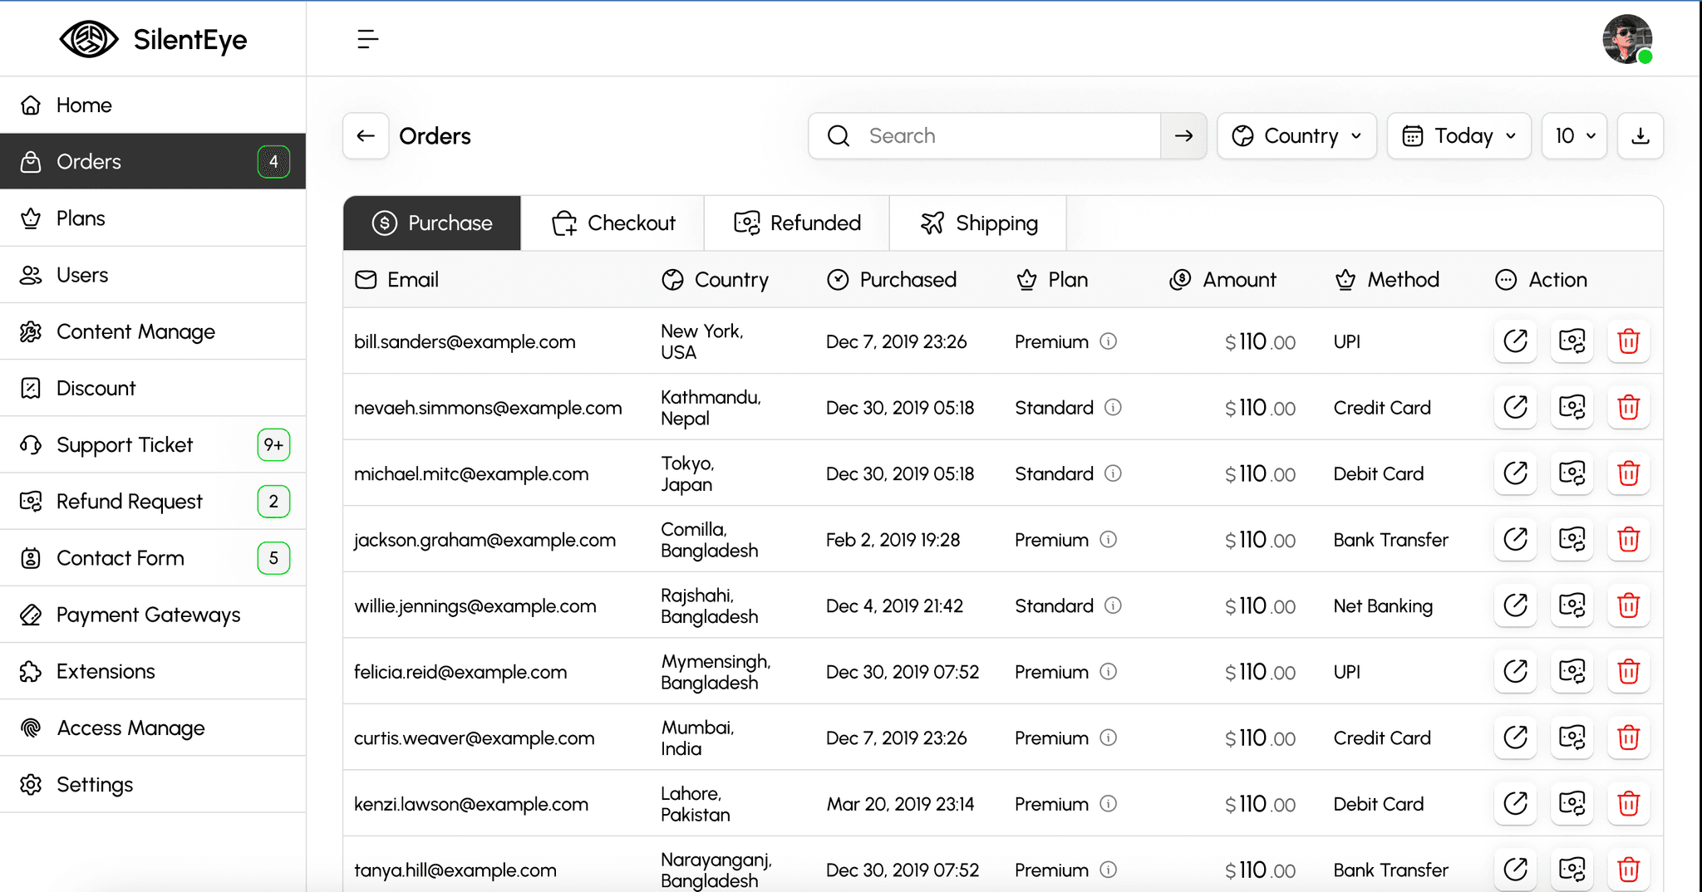Go back using the arrow beside Orders

click(366, 135)
